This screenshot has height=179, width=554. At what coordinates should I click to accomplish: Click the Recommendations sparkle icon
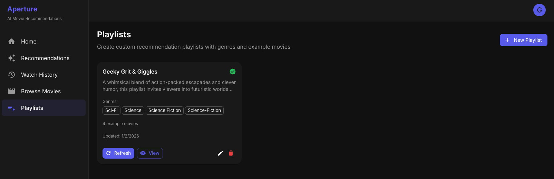click(11, 58)
